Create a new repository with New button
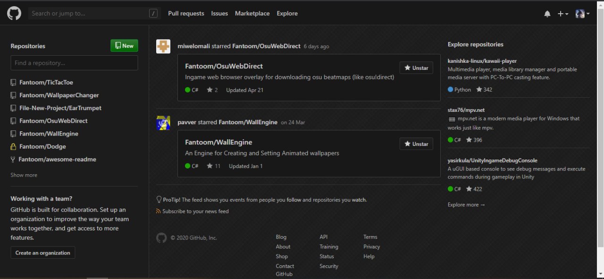 [x=124, y=46]
